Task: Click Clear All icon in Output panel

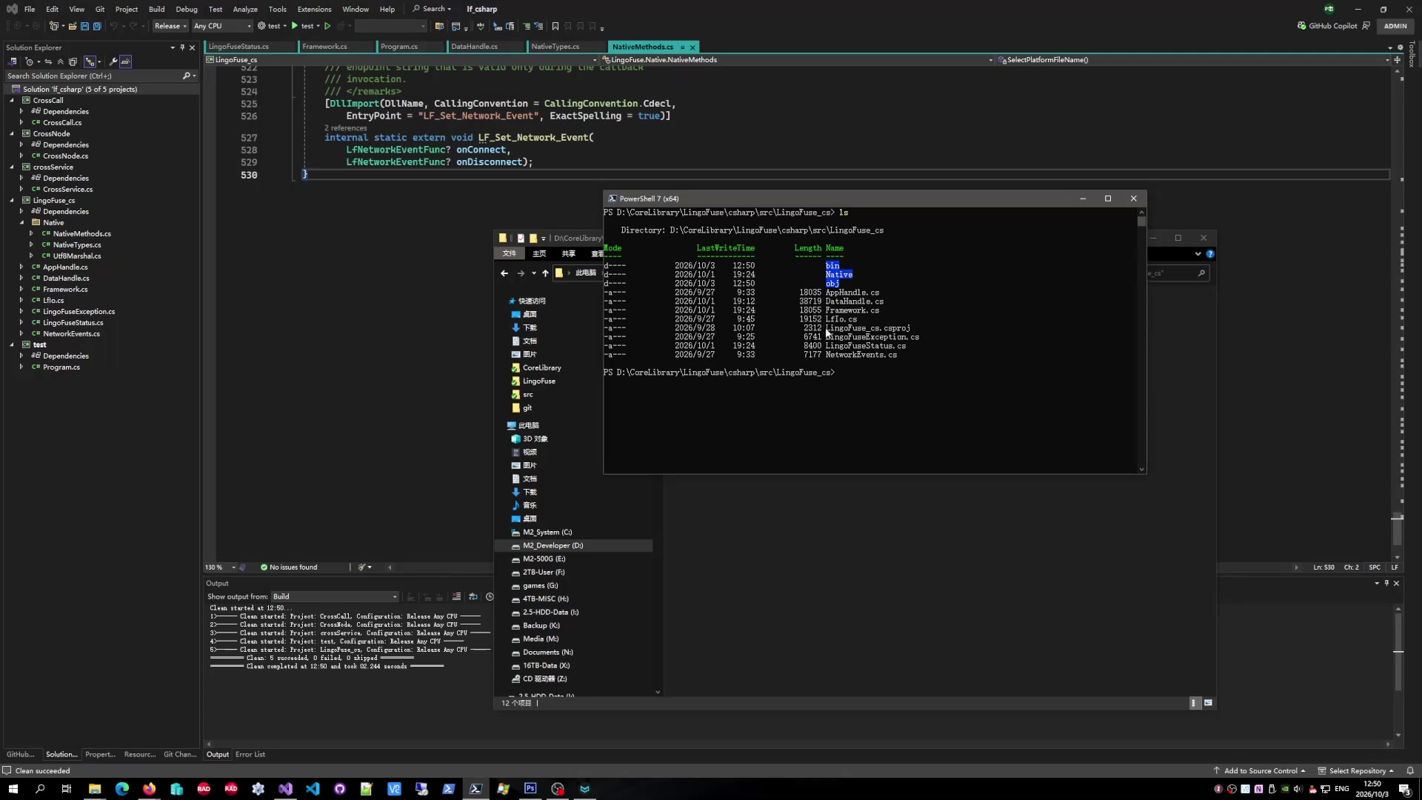Action: click(456, 597)
